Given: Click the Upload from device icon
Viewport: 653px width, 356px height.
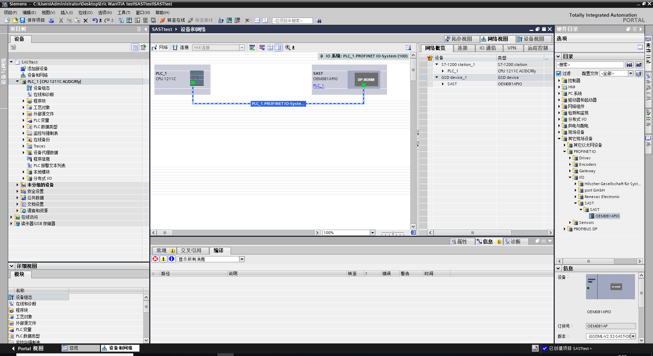Looking at the screenshot, I should [137, 20].
